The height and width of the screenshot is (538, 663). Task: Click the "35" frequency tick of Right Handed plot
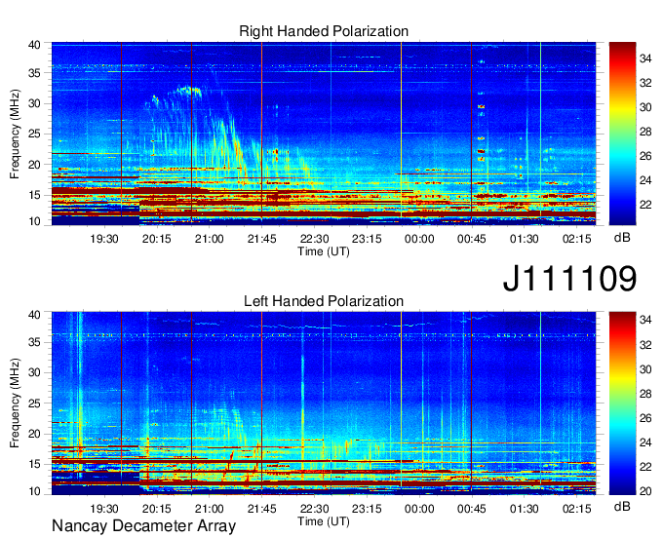pos(34,73)
